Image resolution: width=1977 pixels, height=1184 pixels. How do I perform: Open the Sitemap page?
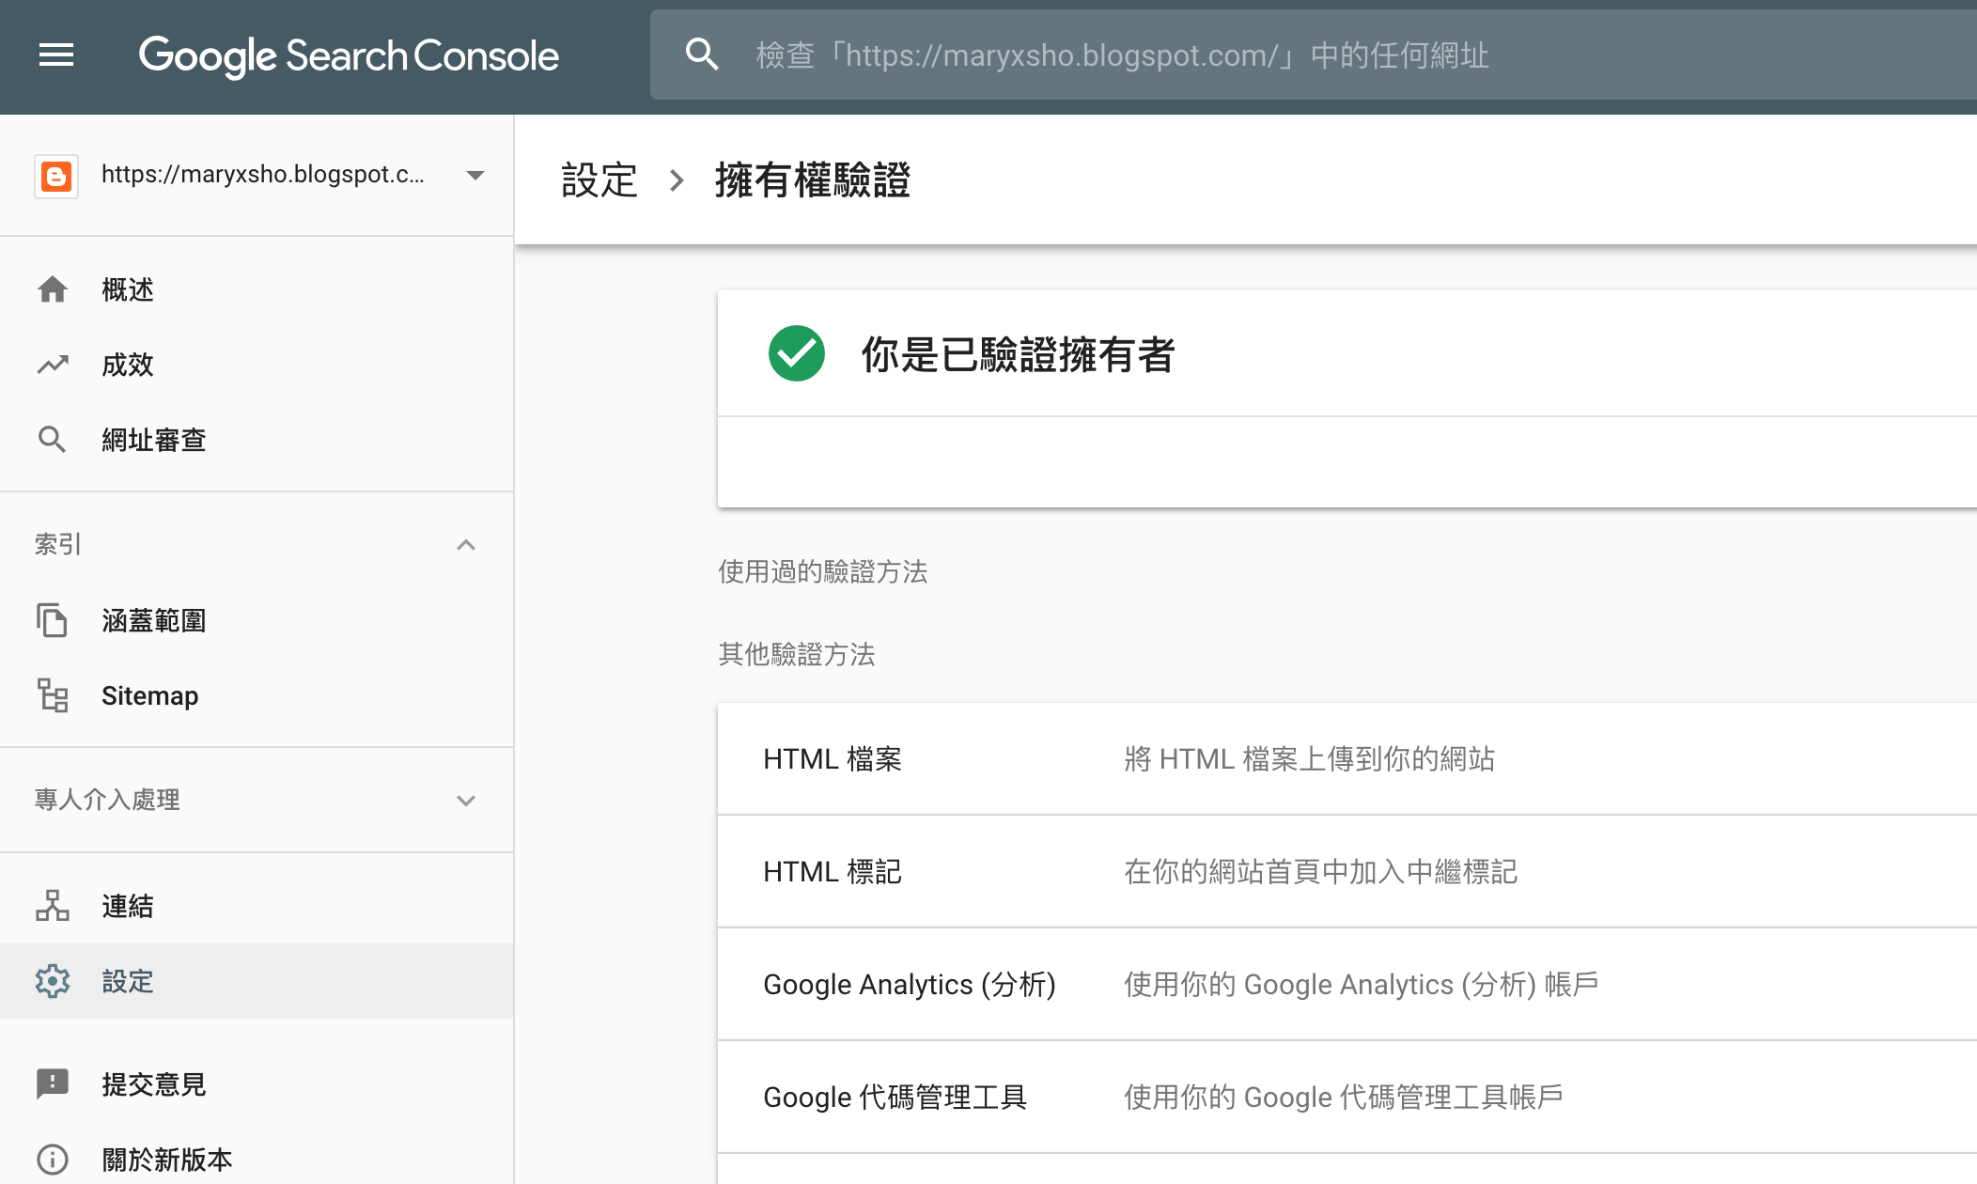pos(150,695)
